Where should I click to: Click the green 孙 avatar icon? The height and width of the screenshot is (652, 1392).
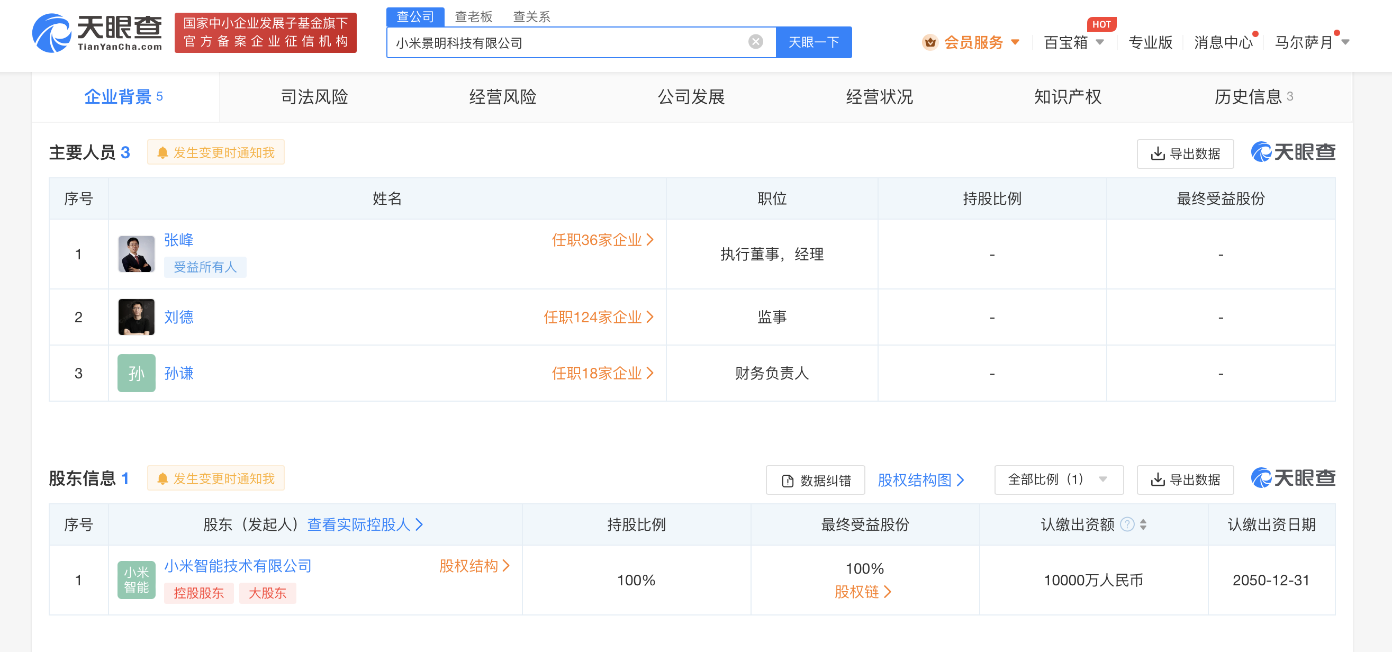136,373
